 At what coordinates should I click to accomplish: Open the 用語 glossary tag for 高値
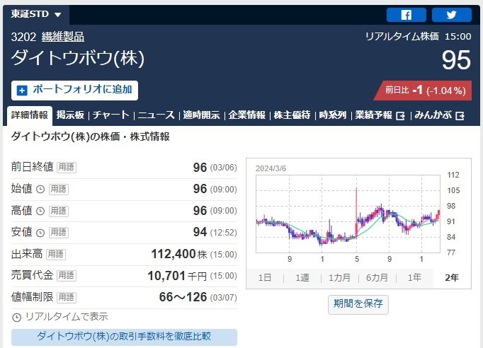coord(59,211)
